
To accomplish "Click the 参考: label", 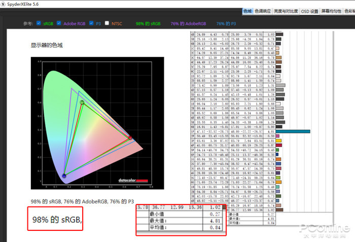I will (x=28, y=23).
